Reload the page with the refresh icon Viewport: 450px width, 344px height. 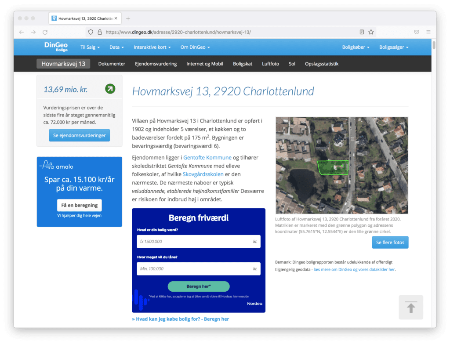coord(45,32)
